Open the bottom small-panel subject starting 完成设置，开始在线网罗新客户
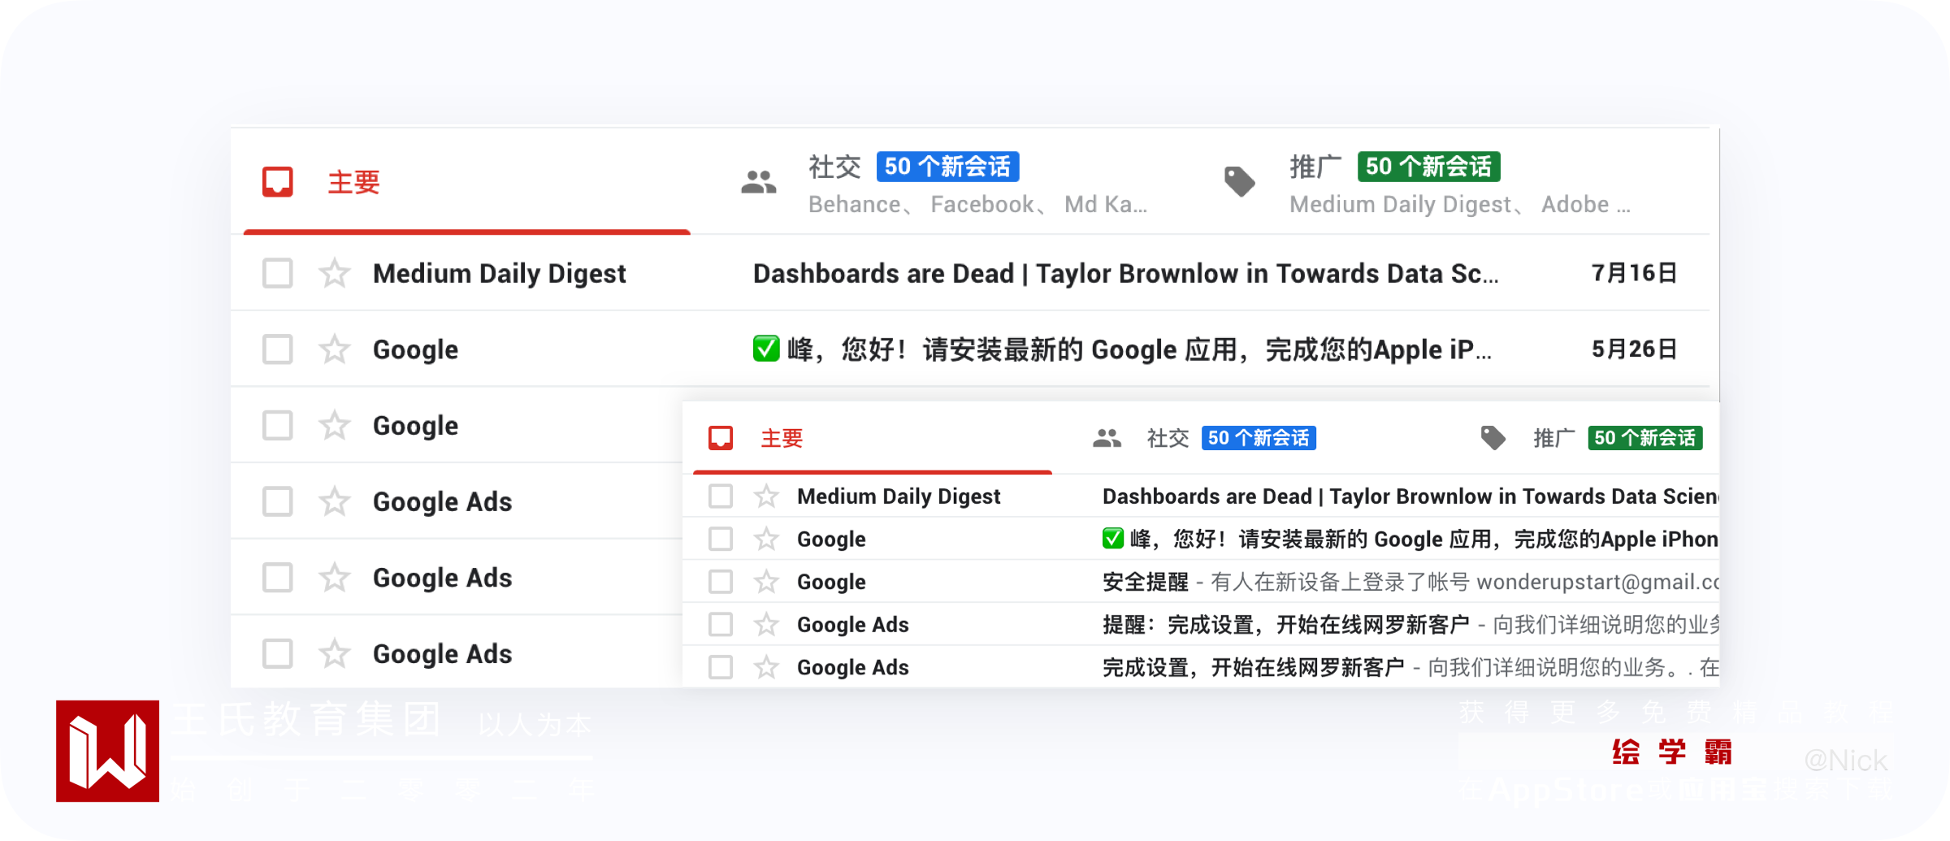This screenshot has height=841, width=1950. click(1254, 667)
